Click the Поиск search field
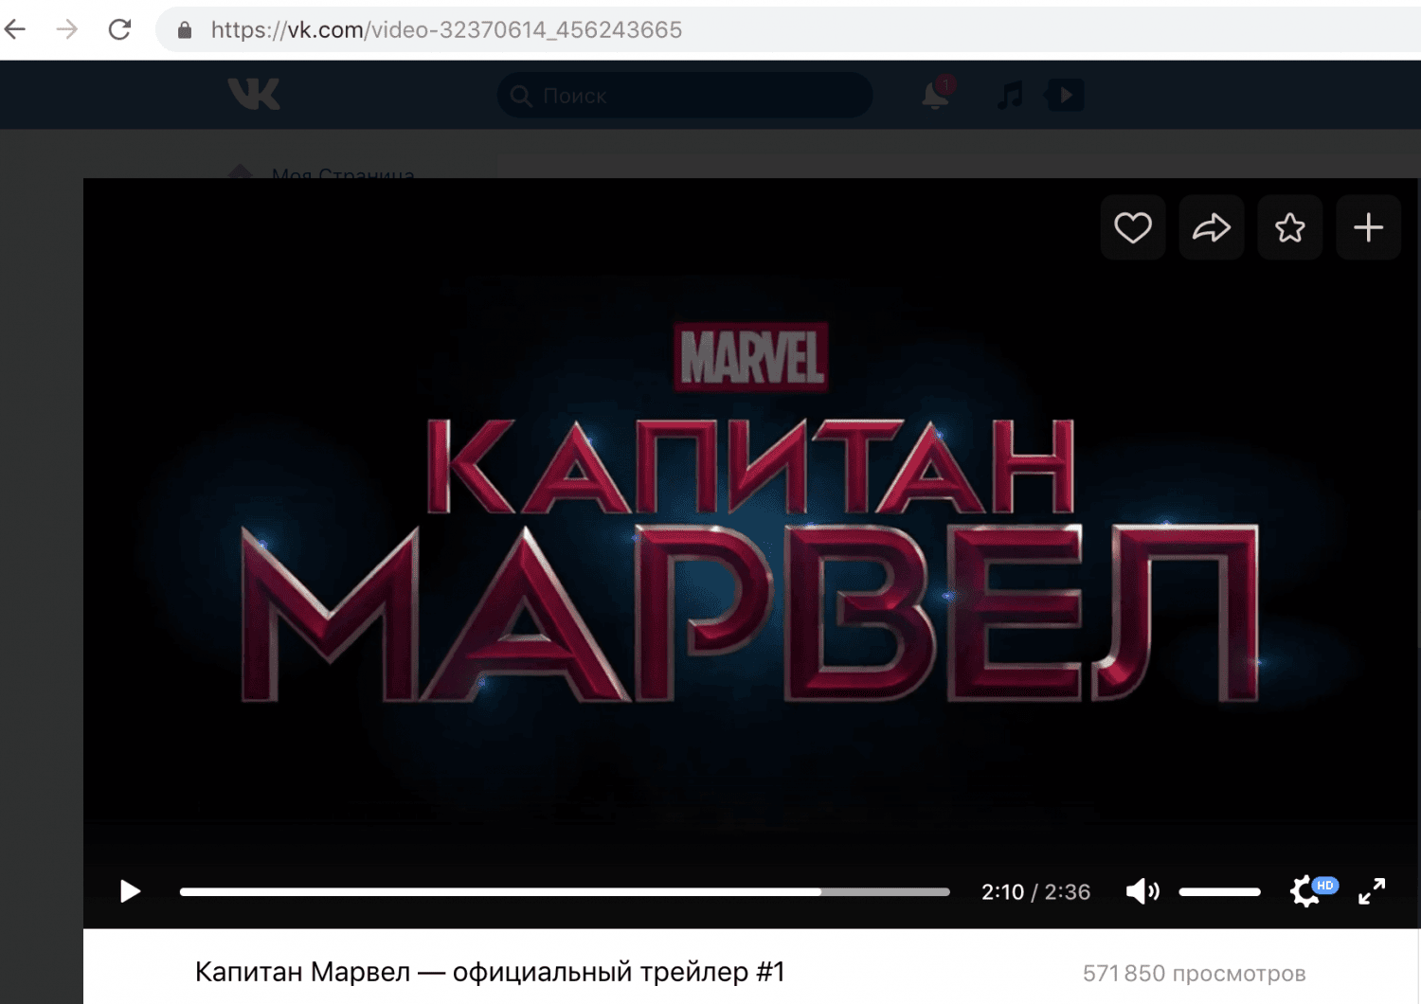Viewport: 1421px width, 1004px height. [685, 95]
